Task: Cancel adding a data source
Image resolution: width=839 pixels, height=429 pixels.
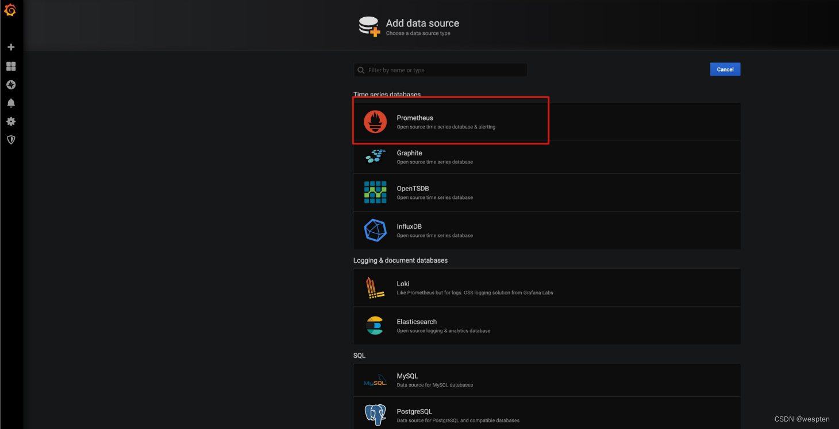Action: [725, 69]
